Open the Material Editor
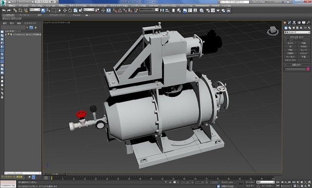The image size is (312, 188). (201, 10)
